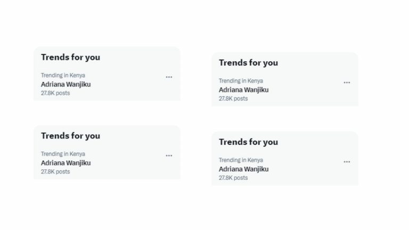Open more options in top-right trends card
The image size is (409, 230).
(347, 83)
